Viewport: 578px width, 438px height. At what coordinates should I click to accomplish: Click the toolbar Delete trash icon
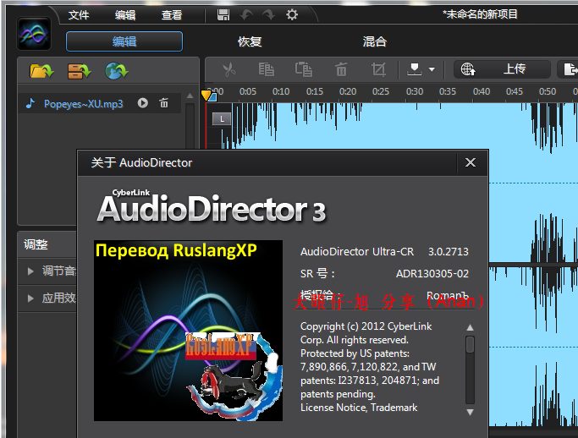pyautogui.click(x=341, y=69)
